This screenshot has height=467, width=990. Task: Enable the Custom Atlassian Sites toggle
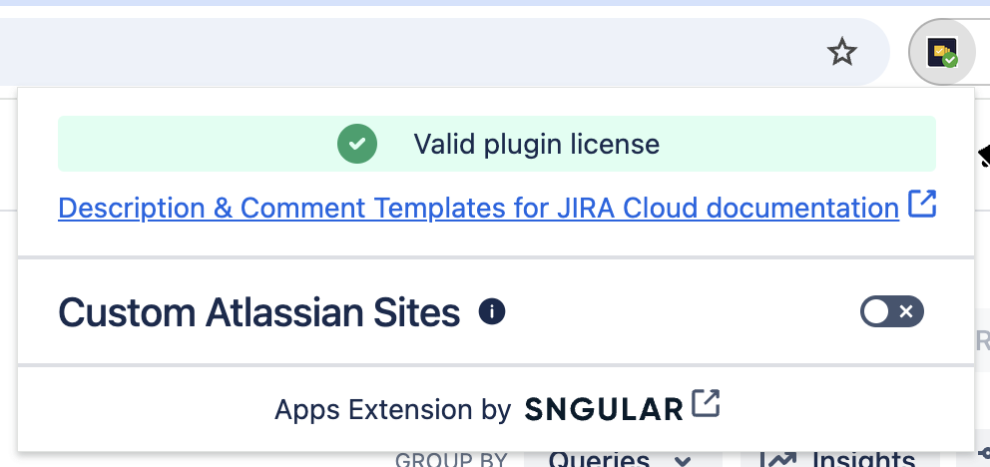[x=892, y=312]
